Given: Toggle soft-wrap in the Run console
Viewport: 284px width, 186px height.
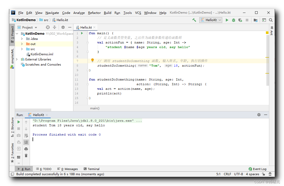Looking at the screenshot, I should pos(26,136).
